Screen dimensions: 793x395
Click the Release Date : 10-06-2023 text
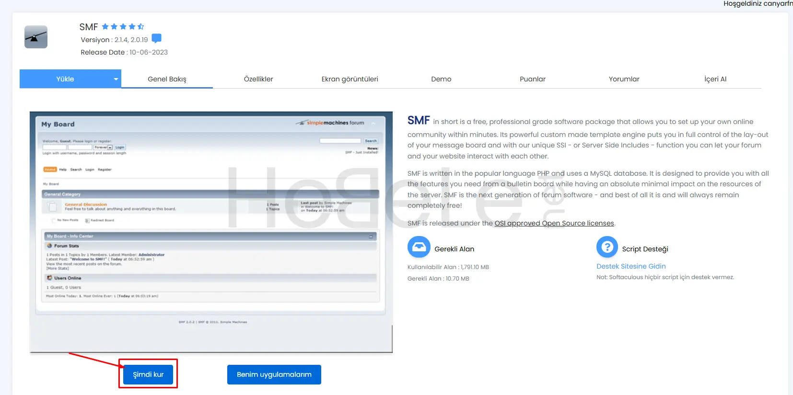point(124,52)
